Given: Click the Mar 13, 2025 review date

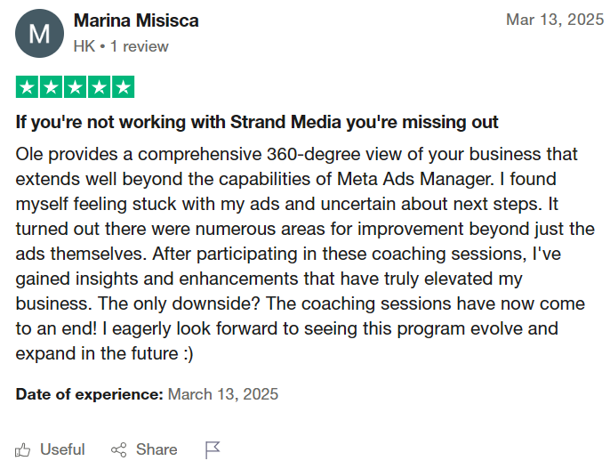Looking at the screenshot, I should (553, 20).
